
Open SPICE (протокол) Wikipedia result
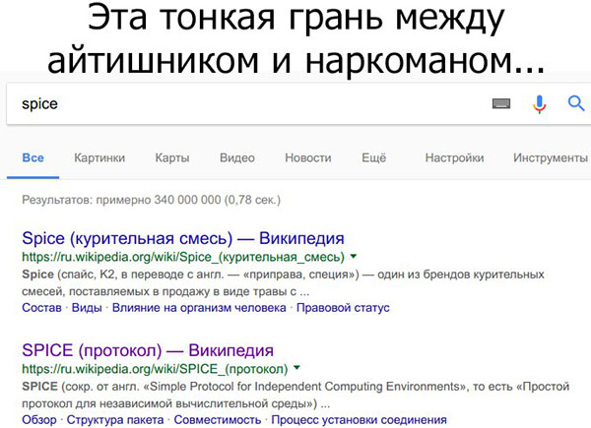(x=147, y=350)
